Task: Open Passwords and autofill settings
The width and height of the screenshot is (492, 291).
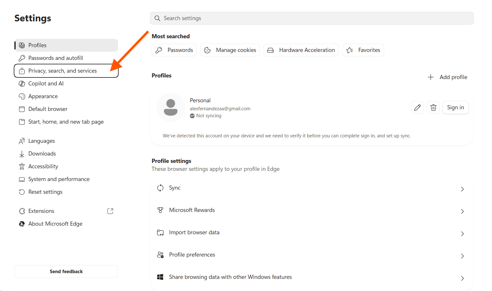Action: tap(66, 58)
